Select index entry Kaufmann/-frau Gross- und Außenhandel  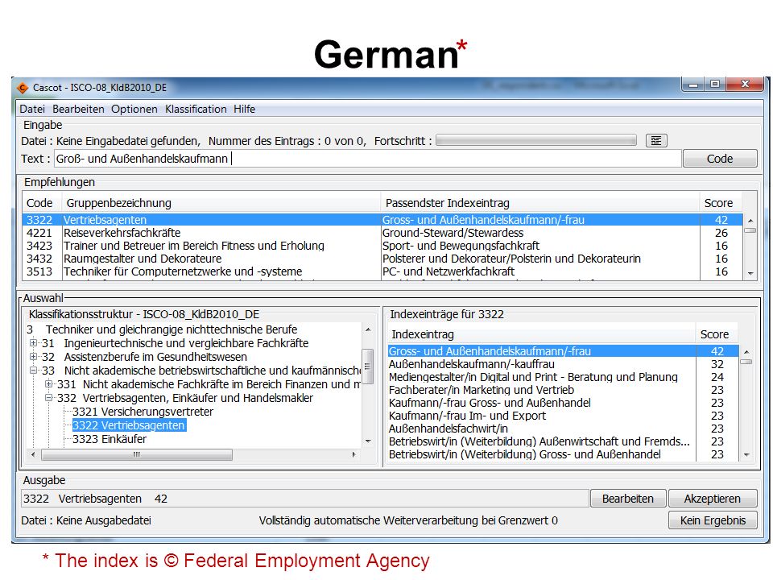point(563,403)
